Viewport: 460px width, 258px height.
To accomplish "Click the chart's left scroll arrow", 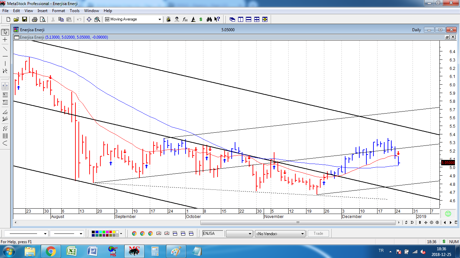I will (15, 222).
